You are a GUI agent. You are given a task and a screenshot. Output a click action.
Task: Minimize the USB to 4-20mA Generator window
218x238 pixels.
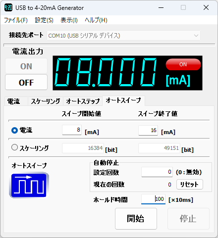click(161, 7)
